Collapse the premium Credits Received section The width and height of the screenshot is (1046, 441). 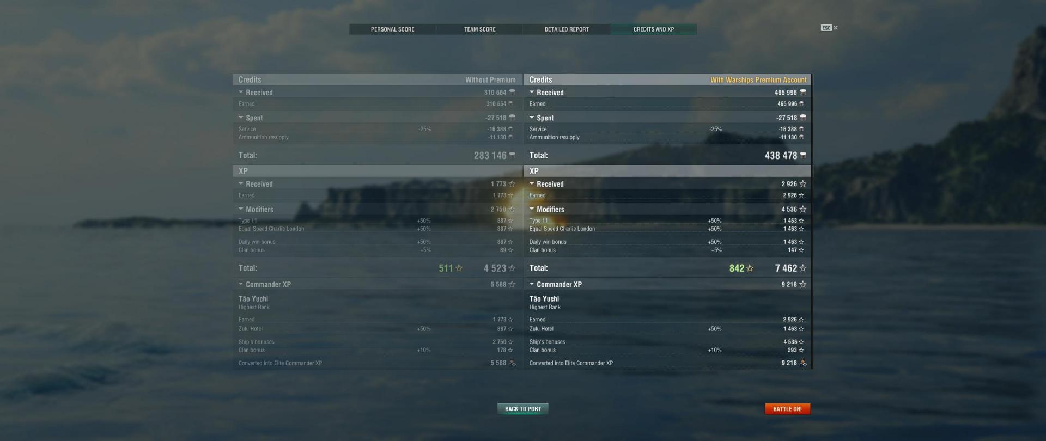point(532,92)
